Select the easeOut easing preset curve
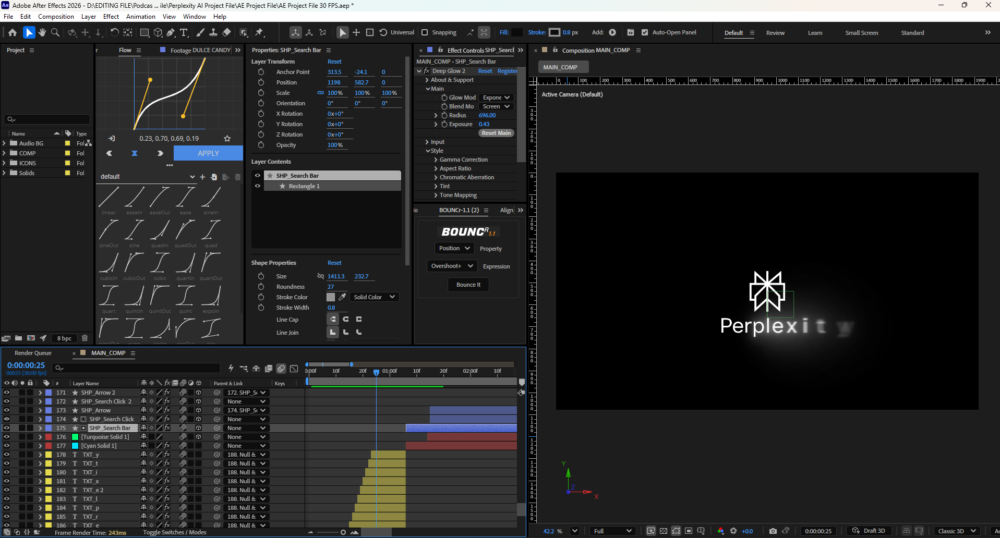 tap(160, 198)
